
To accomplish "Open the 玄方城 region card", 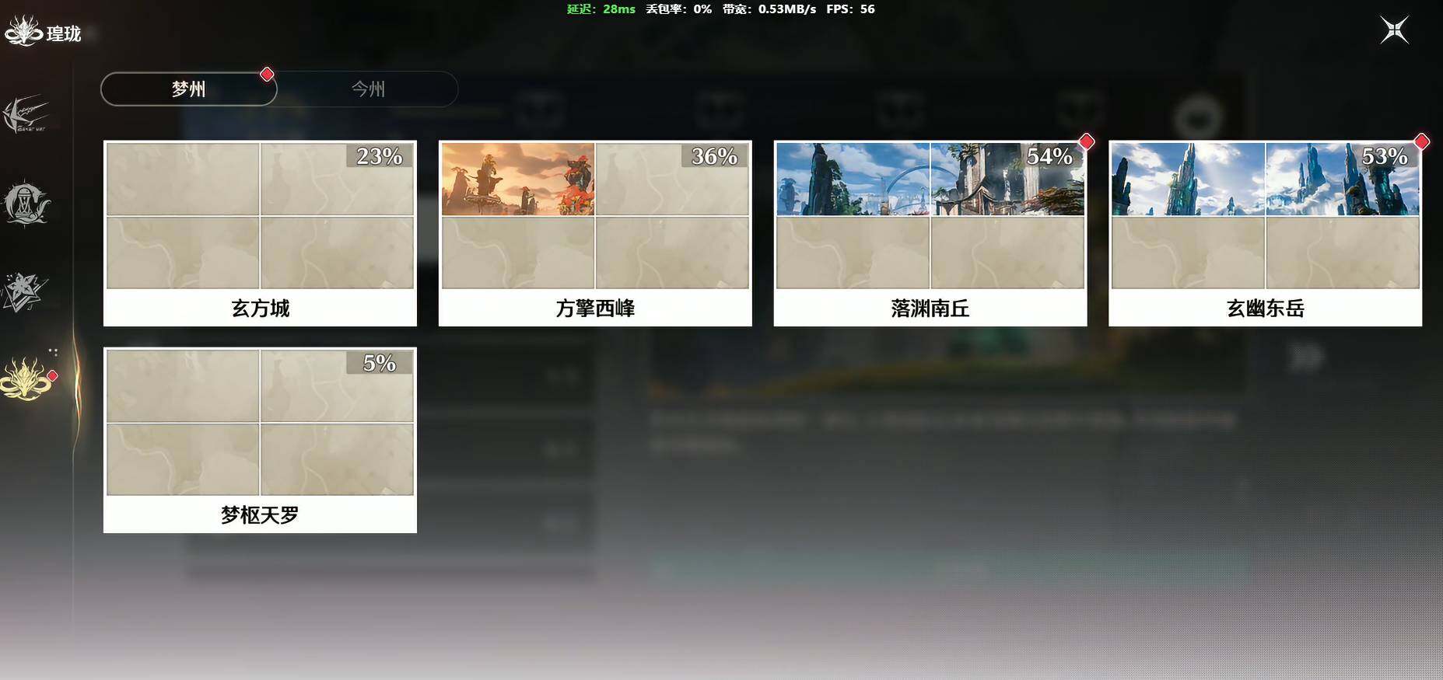I will pos(260,233).
